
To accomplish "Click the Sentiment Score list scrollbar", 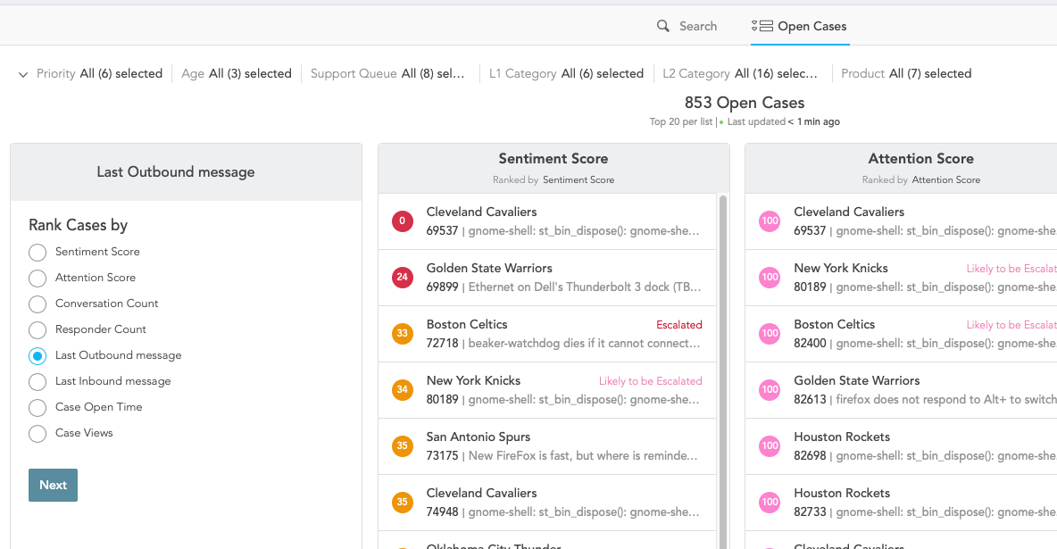I will coord(722,371).
